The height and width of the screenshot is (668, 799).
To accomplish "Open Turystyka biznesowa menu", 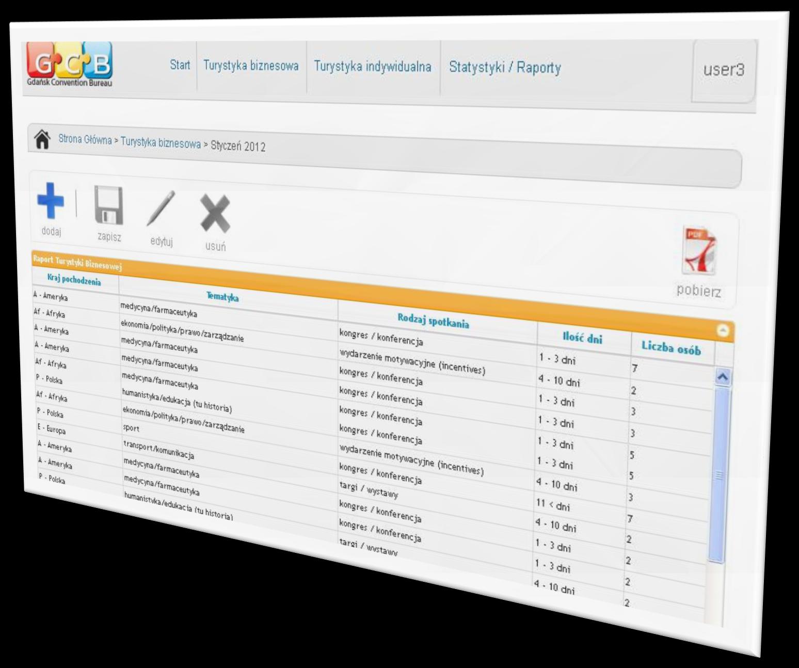I will tap(251, 66).
